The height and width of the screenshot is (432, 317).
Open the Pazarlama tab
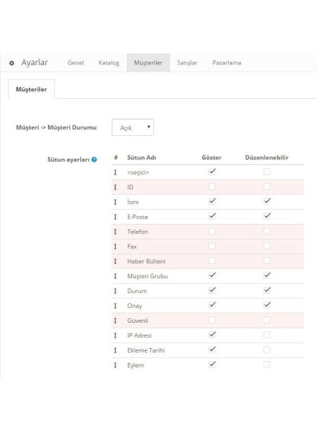click(x=227, y=63)
